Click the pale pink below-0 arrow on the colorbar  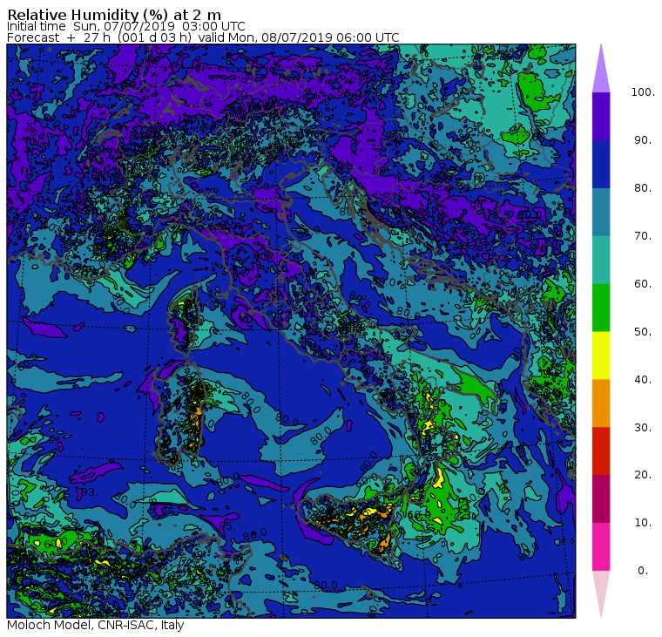click(x=601, y=592)
